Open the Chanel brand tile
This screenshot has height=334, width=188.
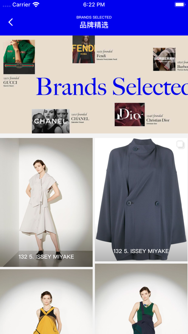point(51,121)
